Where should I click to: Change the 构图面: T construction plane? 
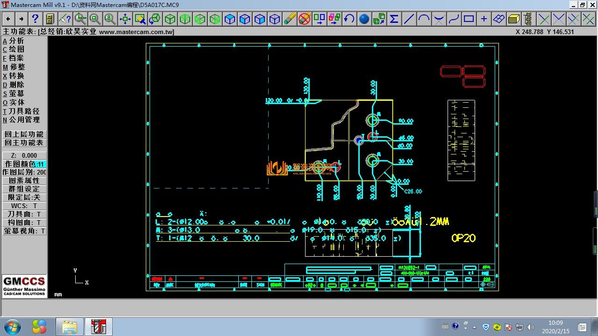coord(24,223)
